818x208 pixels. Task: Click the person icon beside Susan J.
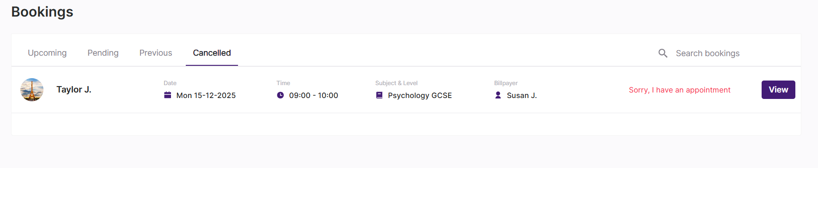[x=498, y=95]
